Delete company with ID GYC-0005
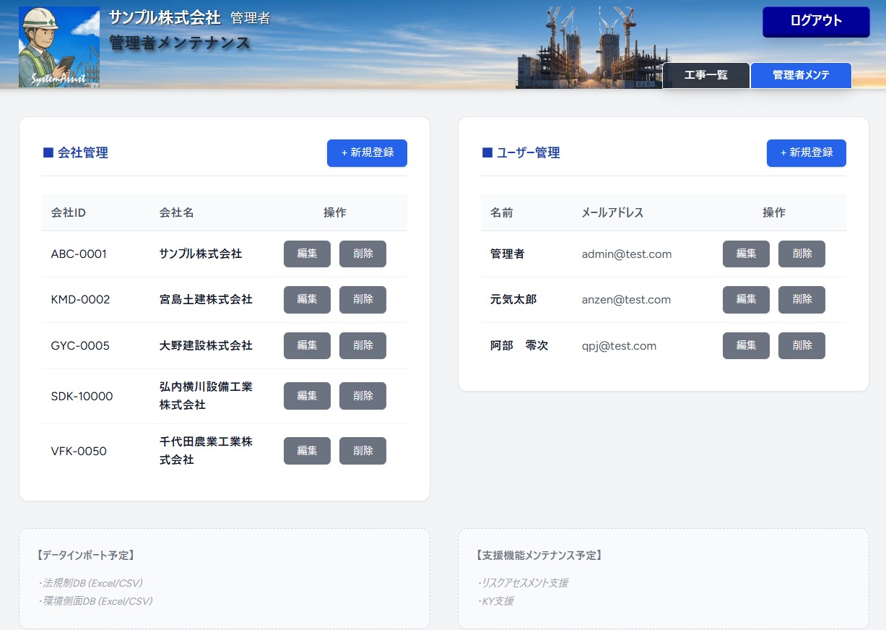The image size is (886, 630). coord(362,346)
